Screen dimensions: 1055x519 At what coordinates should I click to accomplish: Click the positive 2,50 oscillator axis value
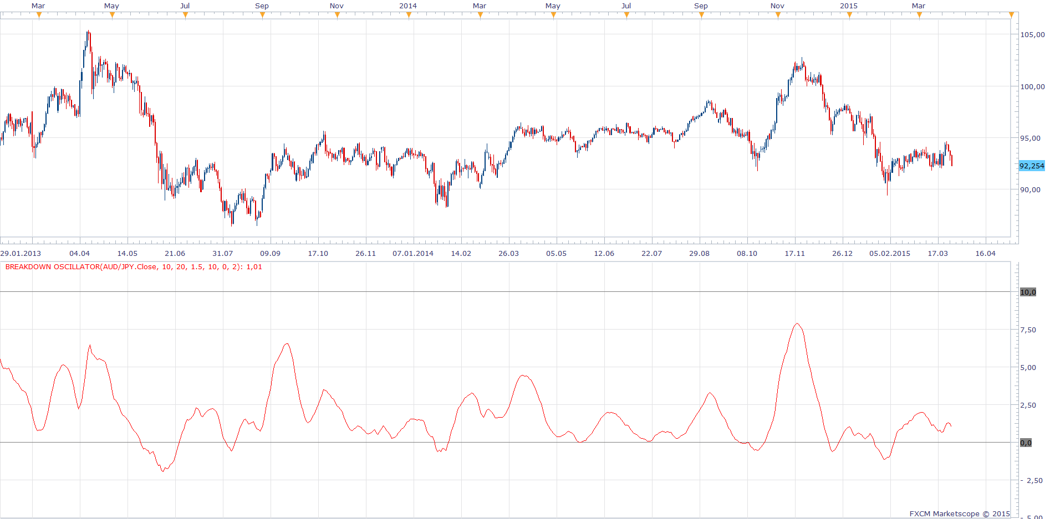pos(1028,405)
